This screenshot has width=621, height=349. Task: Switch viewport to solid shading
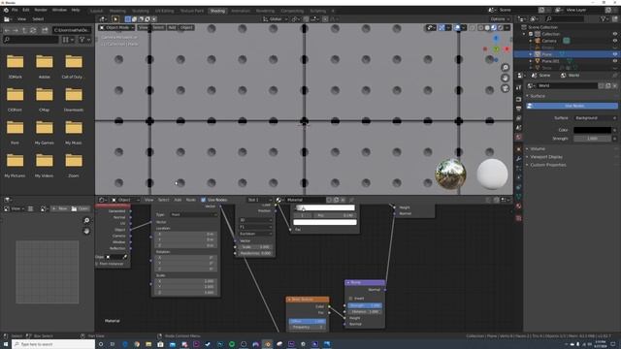[x=487, y=28]
